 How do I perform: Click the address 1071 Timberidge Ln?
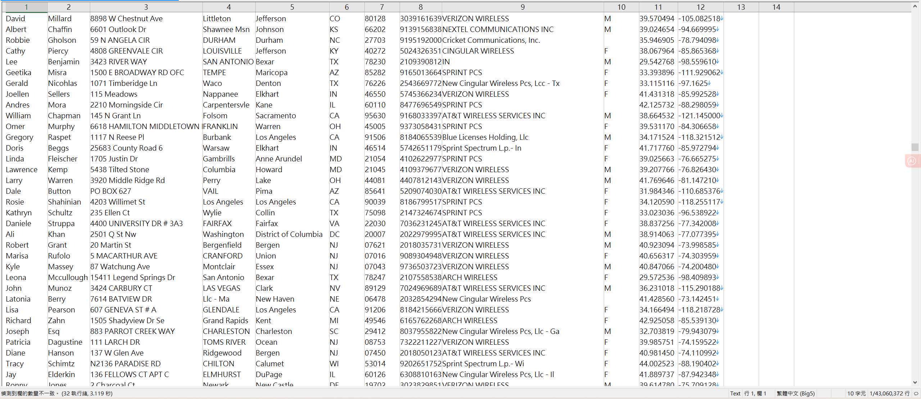tap(124, 83)
